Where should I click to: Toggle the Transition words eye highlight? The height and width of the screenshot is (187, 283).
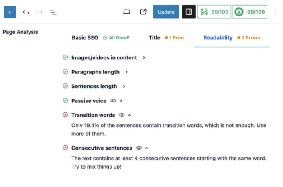[122, 115]
